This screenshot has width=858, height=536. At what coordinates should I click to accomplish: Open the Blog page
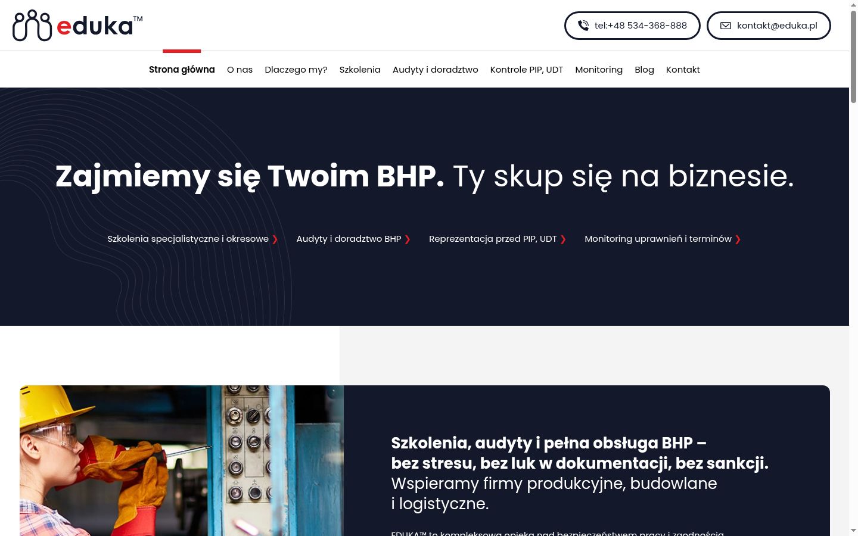click(644, 70)
